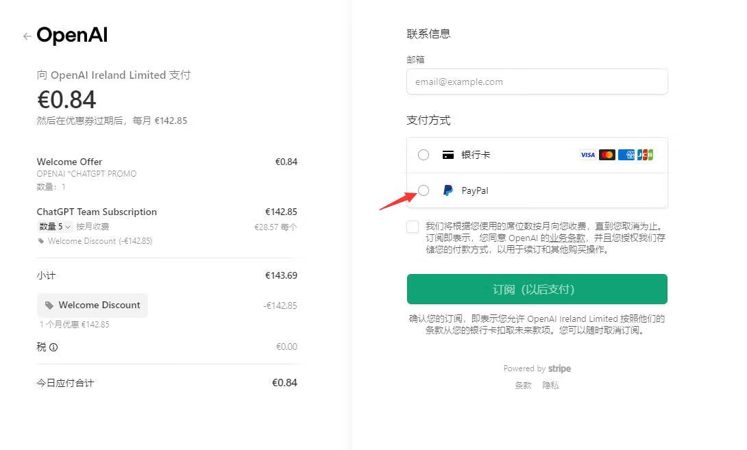
Task: Select the 银行卡 radio button
Action: [x=424, y=155]
